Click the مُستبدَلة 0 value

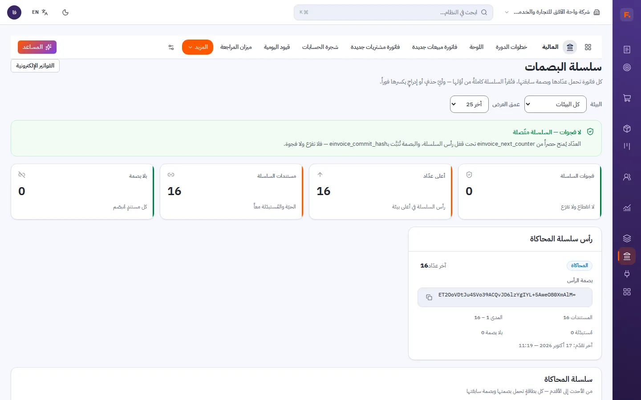(581, 332)
